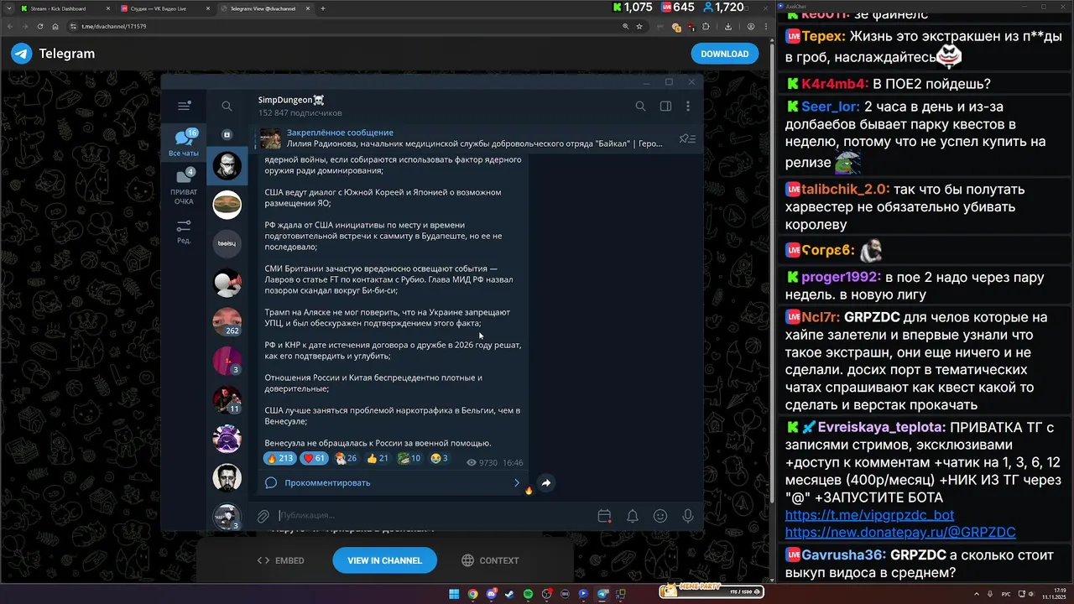Open the browser downloads icon
The width and height of the screenshot is (1074, 604).
point(728,26)
